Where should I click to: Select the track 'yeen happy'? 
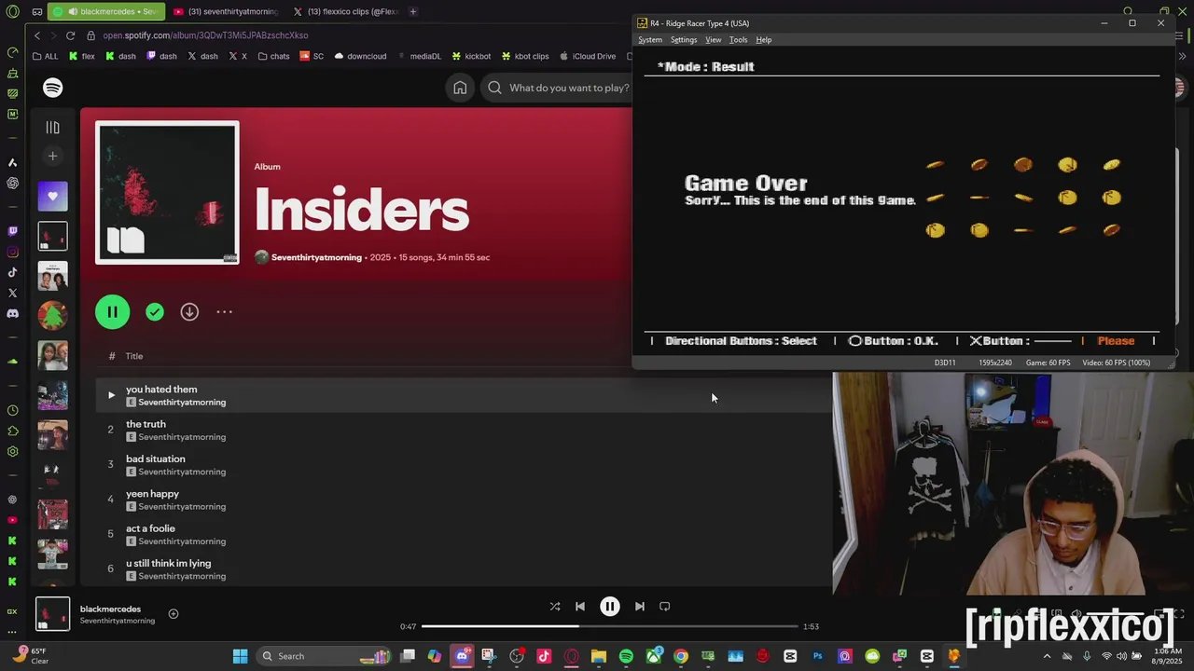(x=152, y=494)
